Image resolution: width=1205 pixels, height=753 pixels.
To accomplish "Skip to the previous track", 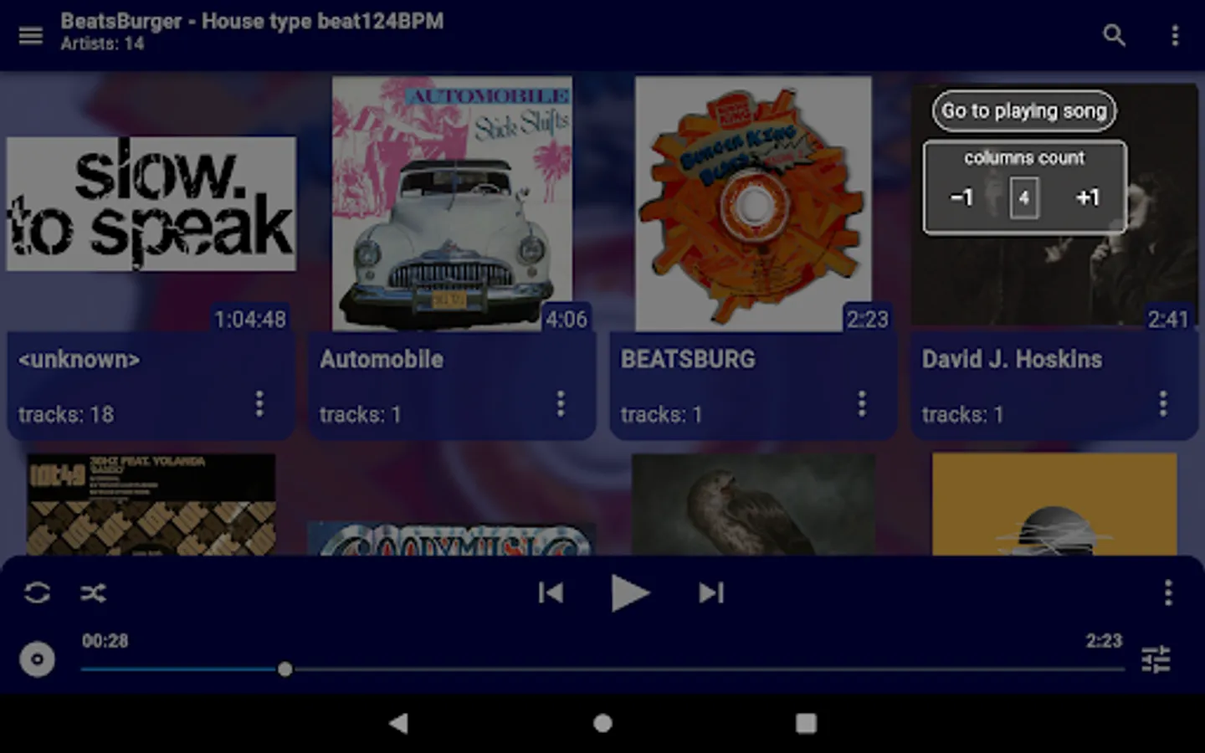I will pyautogui.click(x=551, y=593).
